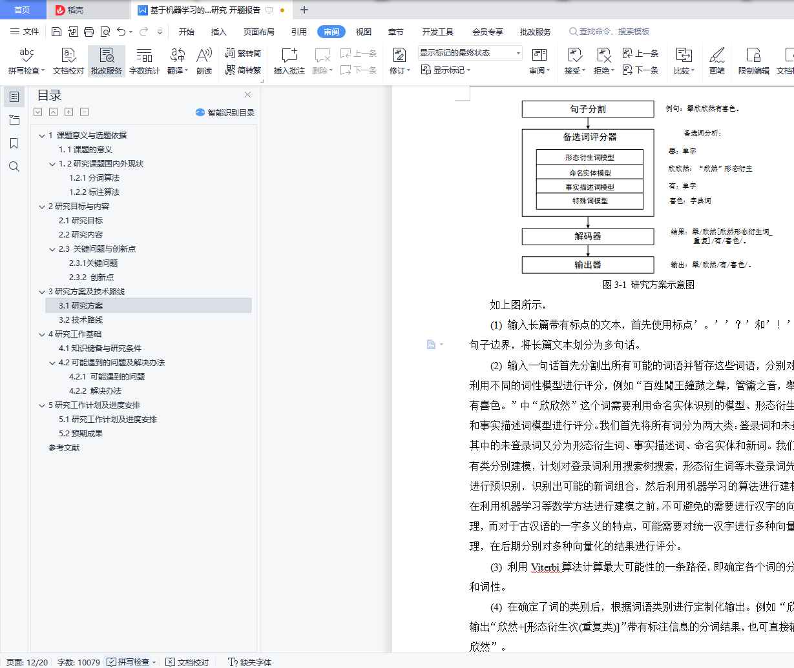Open 批改服务 correction service in ribbon
The image size is (794, 668).
tap(107, 61)
